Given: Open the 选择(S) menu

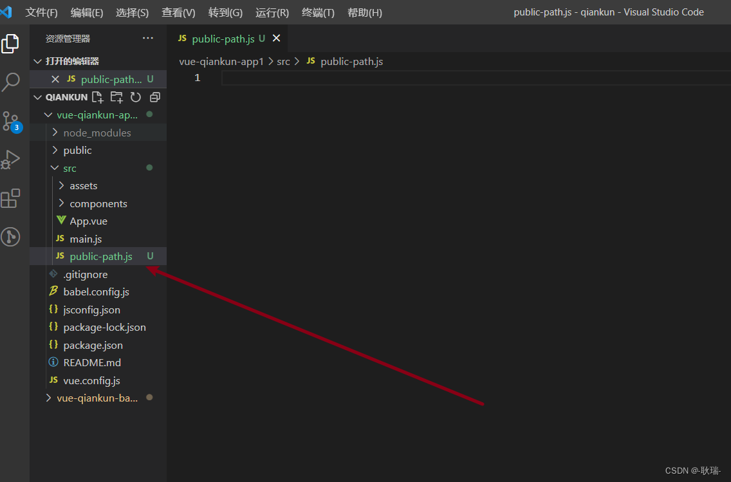Looking at the screenshot, I should (132, 13).
